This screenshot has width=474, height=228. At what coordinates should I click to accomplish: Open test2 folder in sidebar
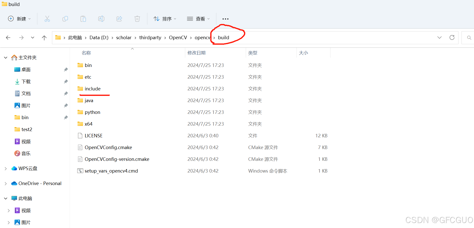pos(27,129)
